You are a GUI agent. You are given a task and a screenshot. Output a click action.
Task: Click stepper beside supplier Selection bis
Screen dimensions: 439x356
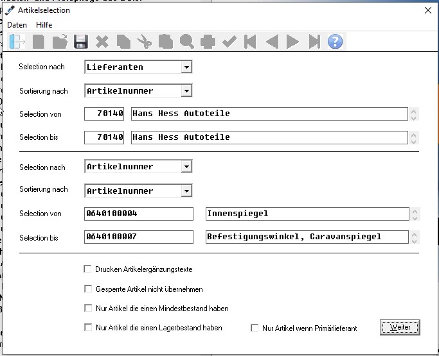pyautogui.click(x=413, y=138)
